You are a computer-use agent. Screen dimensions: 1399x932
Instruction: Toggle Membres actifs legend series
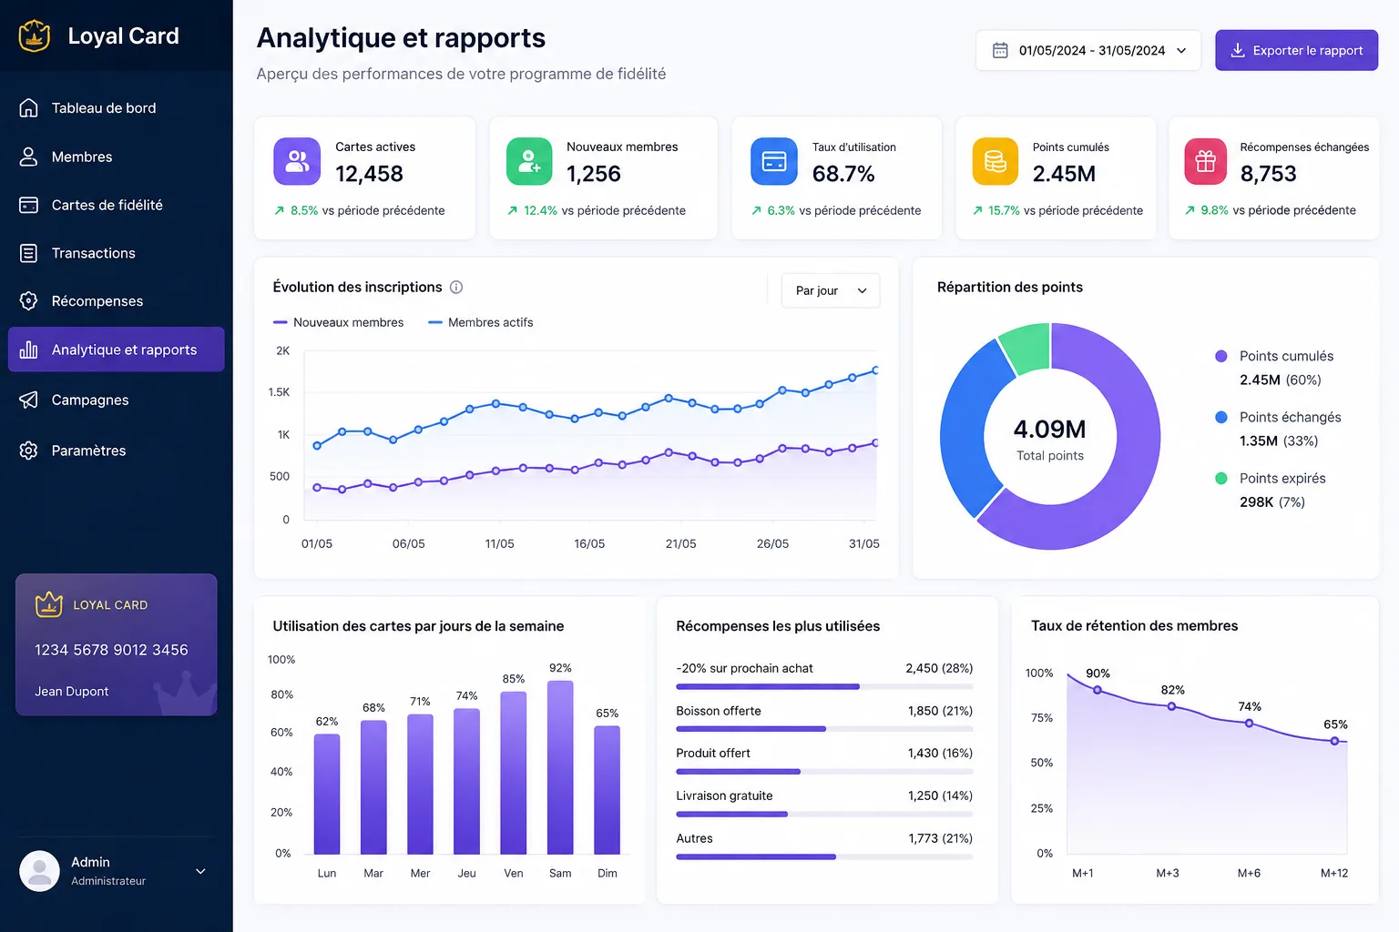click(481, 322)
